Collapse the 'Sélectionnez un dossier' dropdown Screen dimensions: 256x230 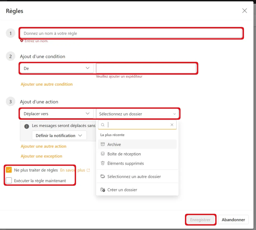click(137, 114)
